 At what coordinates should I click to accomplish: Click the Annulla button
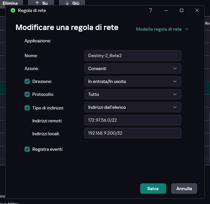coord(184,189)
